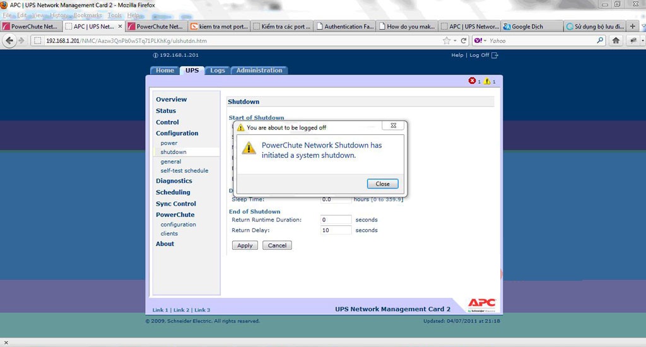Close the logged-off dialog via X button
Viewport: 646px width, 347px height.
pos(394,126)
